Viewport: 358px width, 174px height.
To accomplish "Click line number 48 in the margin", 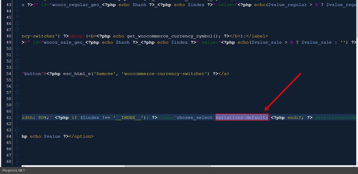I will click(x=9, y=36).
